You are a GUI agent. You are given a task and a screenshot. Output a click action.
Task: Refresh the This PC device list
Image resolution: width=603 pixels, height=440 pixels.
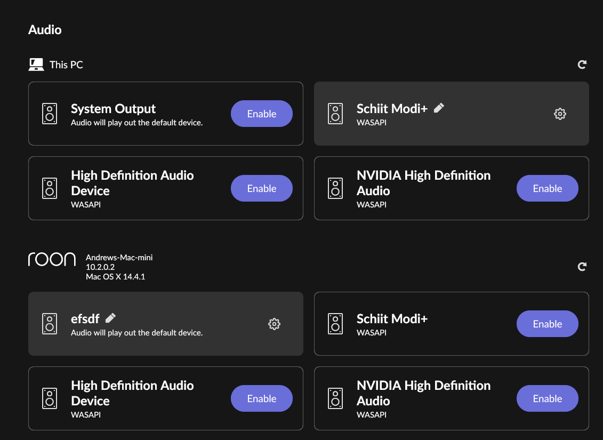tap(582, 64)
